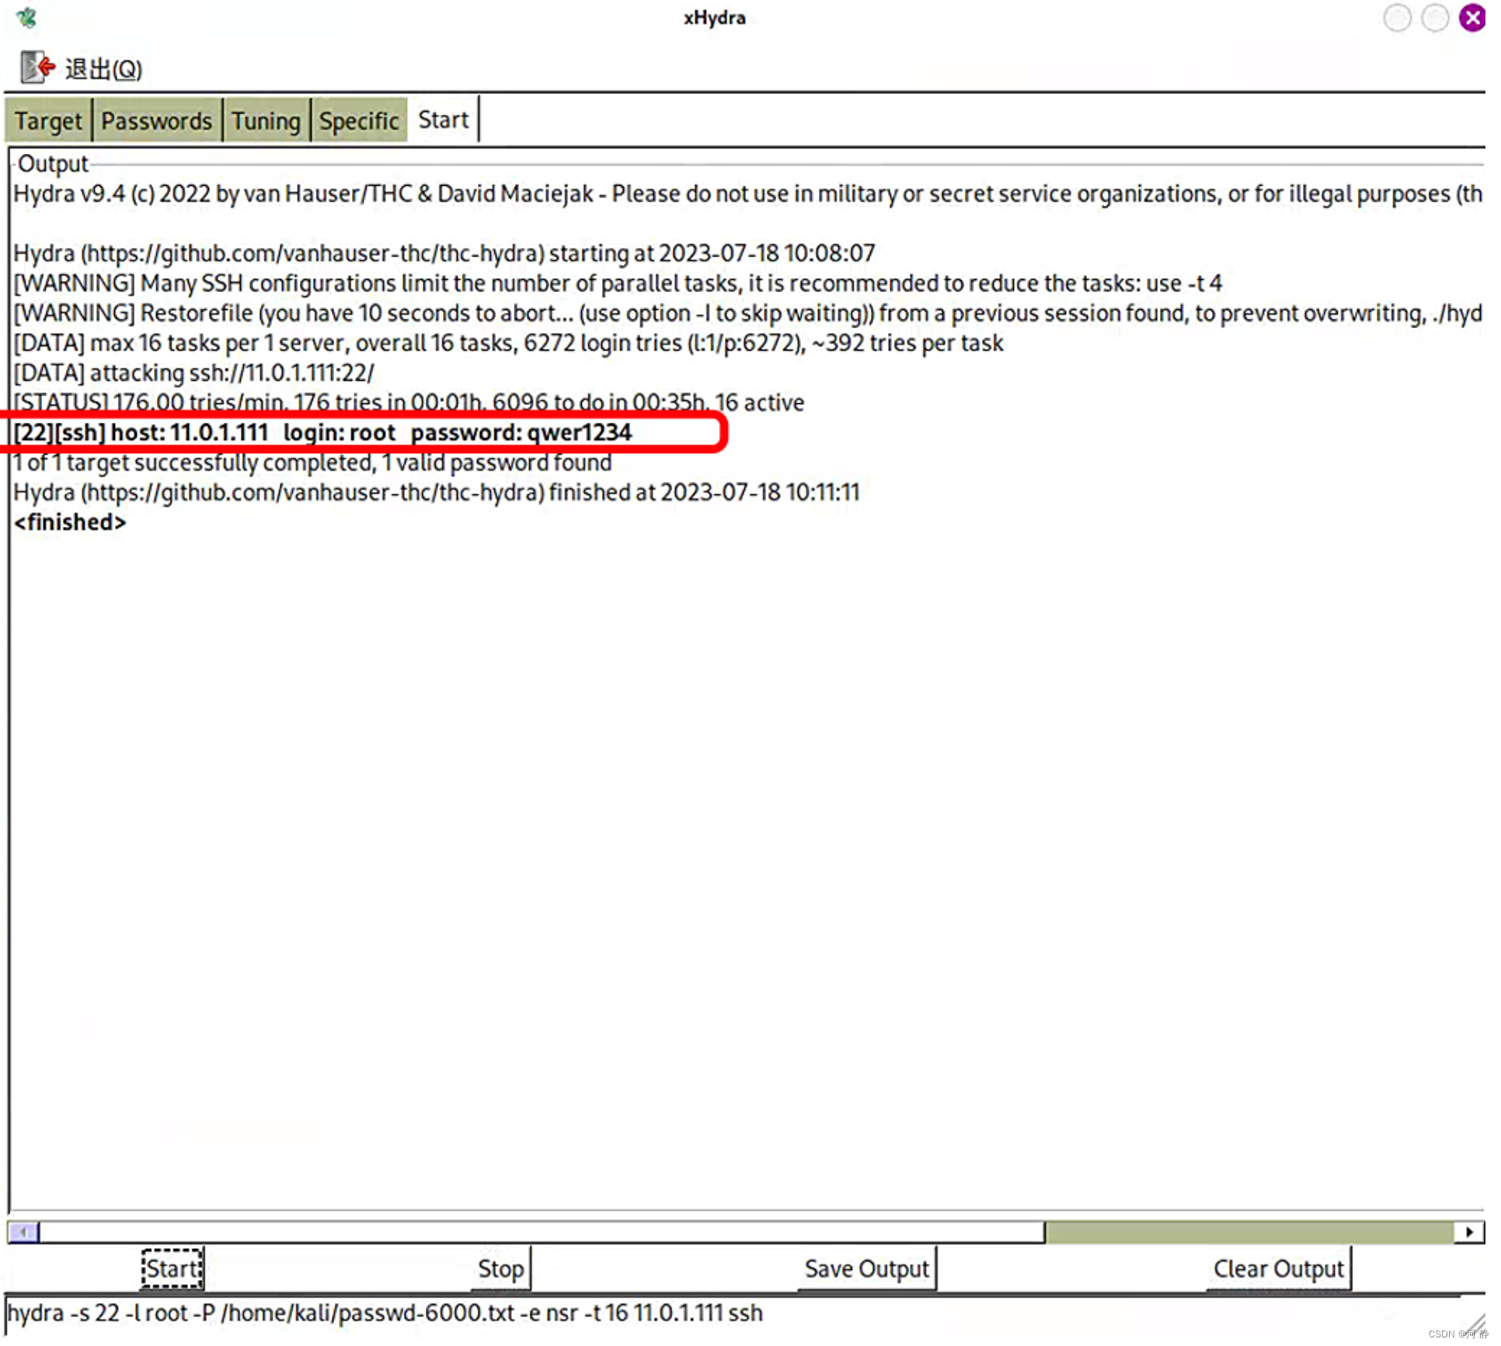Minimize the xHydra window
Image resolution: width=1501 pixels, height=1346 pixels.
tap(1398, 18)
